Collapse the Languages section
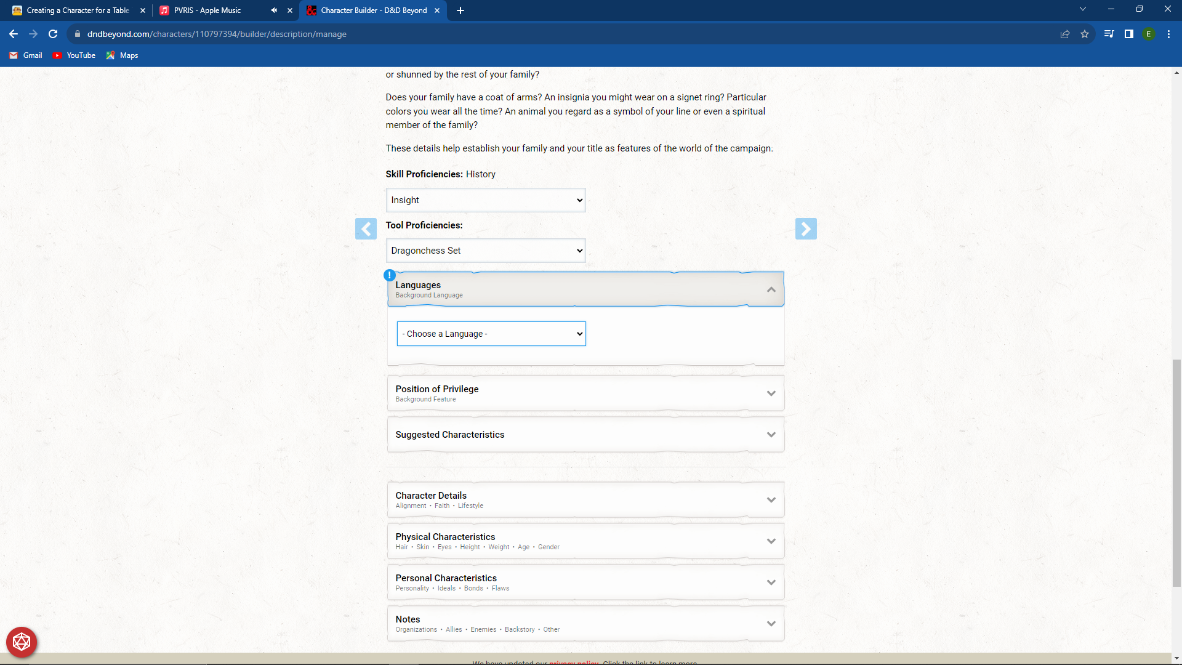Viewport: 1182px width, 665px height. tap(771, 289)
